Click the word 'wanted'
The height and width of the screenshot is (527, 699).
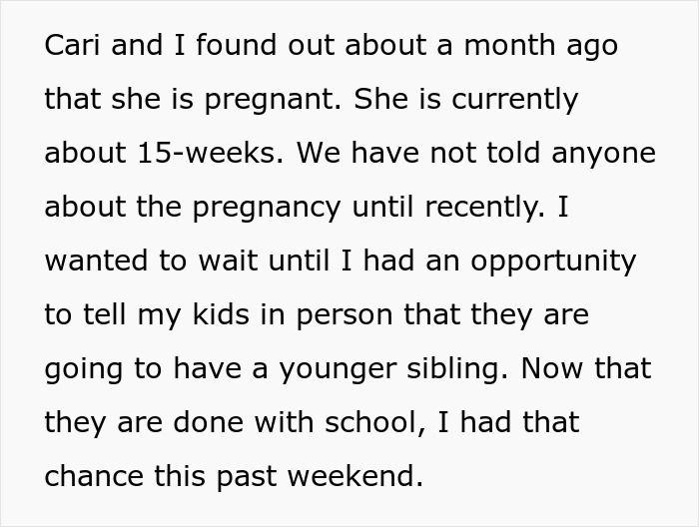(x=95, y=261)
